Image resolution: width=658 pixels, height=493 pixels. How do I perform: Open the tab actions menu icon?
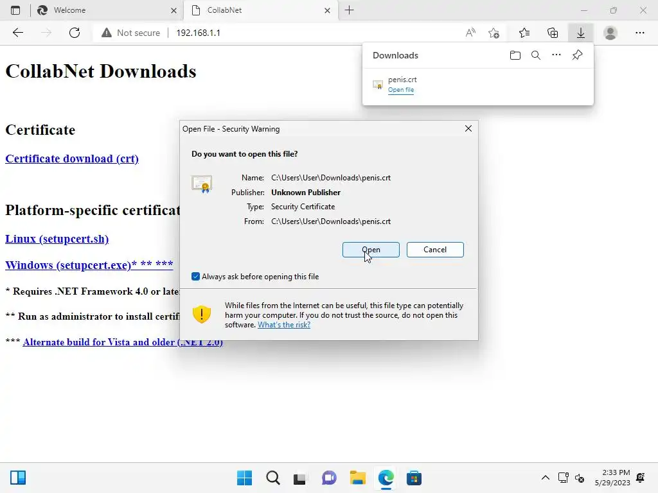click(15, 10)
